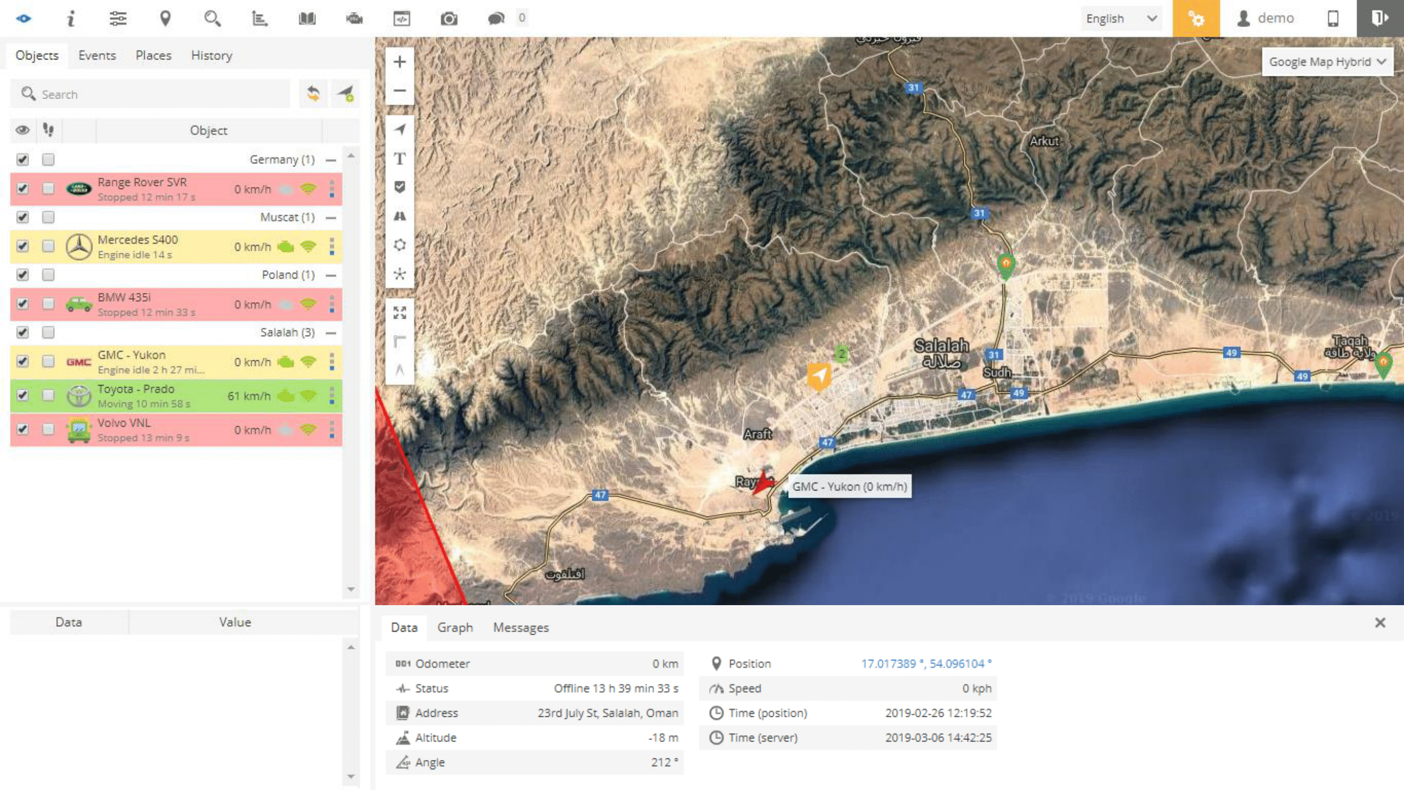The image size is (1404, 790).
Task: Open the ruler measure tool on map
Action: [x=400, y=341]
